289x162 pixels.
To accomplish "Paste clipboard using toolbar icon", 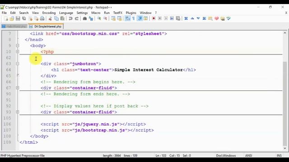I will click(62, 18).
